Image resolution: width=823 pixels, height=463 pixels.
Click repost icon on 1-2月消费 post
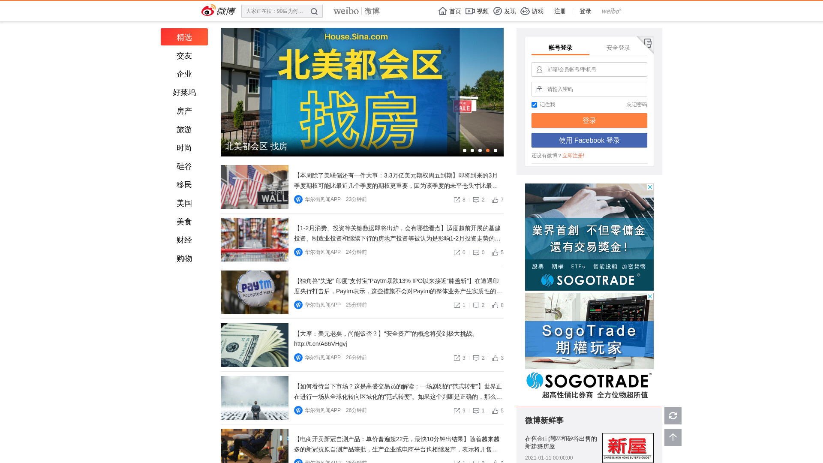(x=457, y=253)
